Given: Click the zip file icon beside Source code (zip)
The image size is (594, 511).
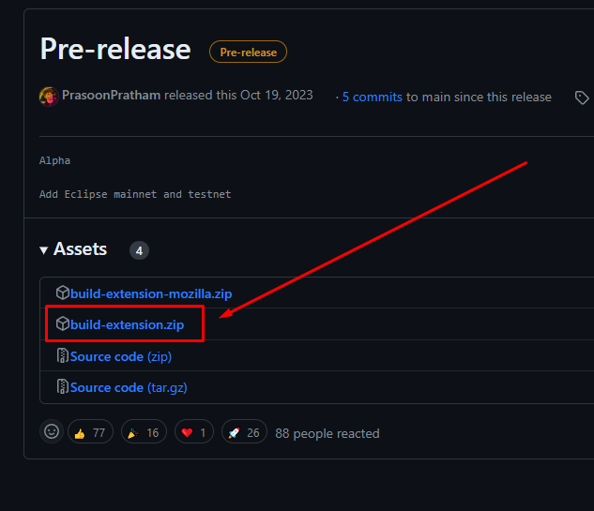Looking at the screenshot, I should coord(63,355).
